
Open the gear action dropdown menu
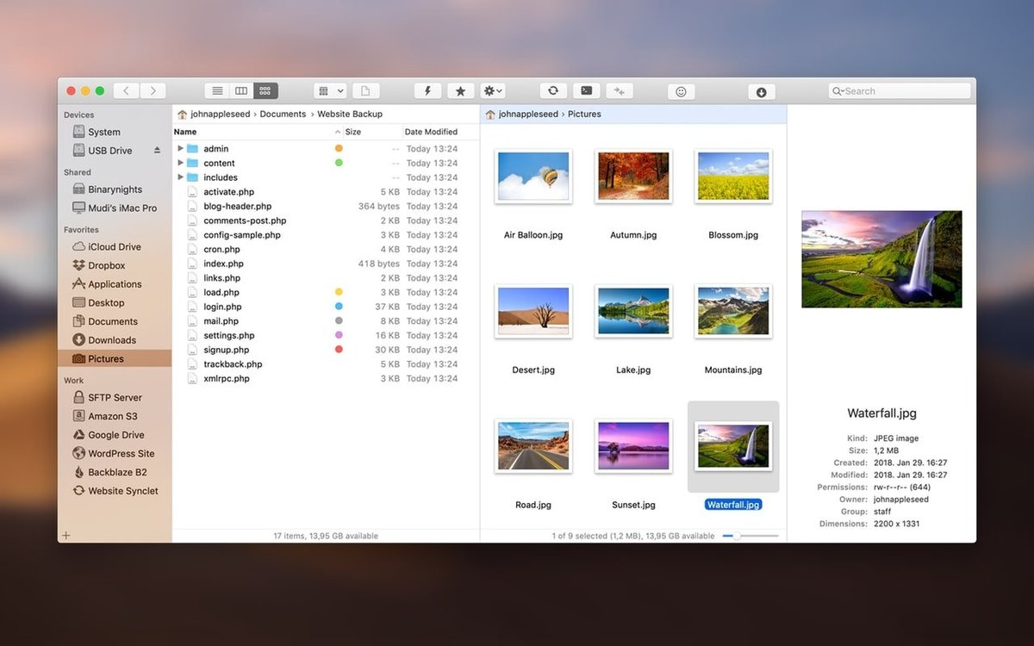pyautogui.click(x=493, y=91)
